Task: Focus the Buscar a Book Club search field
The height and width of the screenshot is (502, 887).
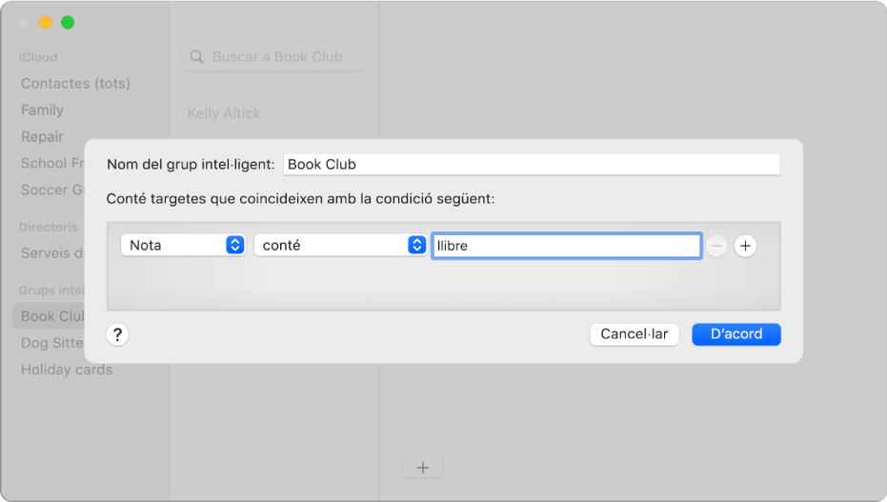Action: click(276, 57)
